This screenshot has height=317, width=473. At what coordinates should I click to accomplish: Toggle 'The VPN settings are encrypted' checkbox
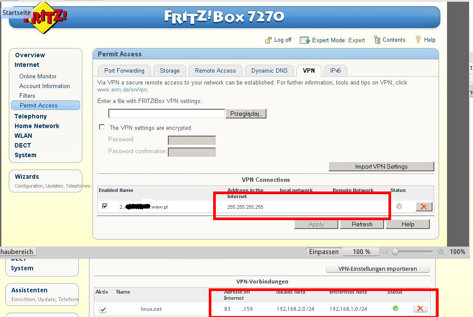point(102,127)
